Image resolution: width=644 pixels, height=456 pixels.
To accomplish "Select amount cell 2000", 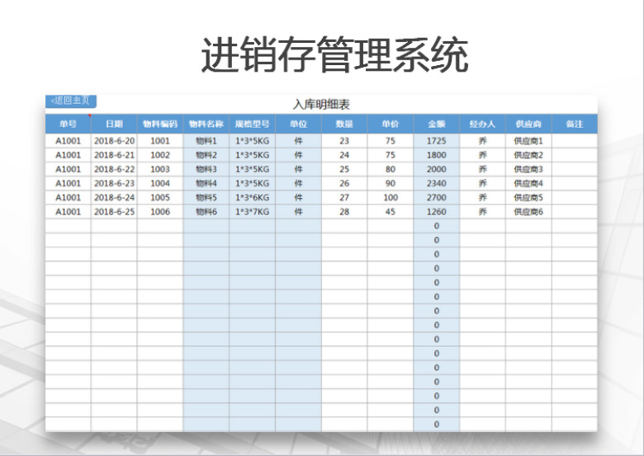I will coord(437,169).
